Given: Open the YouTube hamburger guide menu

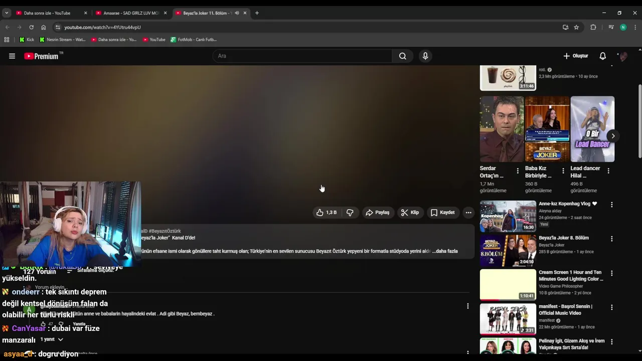Looking at the screenshot, I should (x=12, y=56).
